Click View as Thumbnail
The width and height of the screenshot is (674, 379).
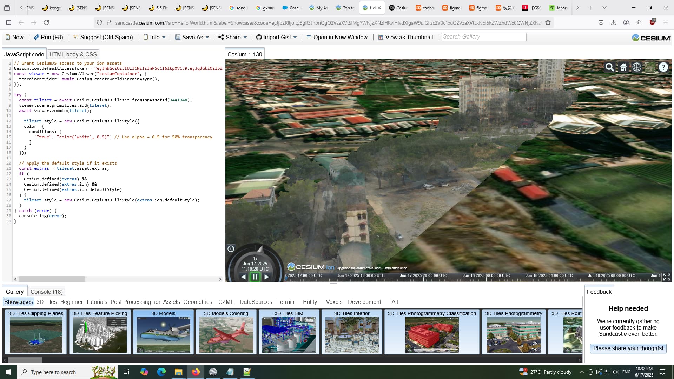coord(405,37)
